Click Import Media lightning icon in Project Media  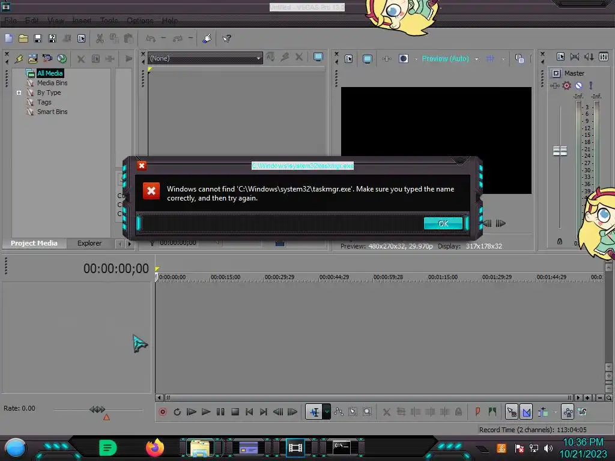19,59
